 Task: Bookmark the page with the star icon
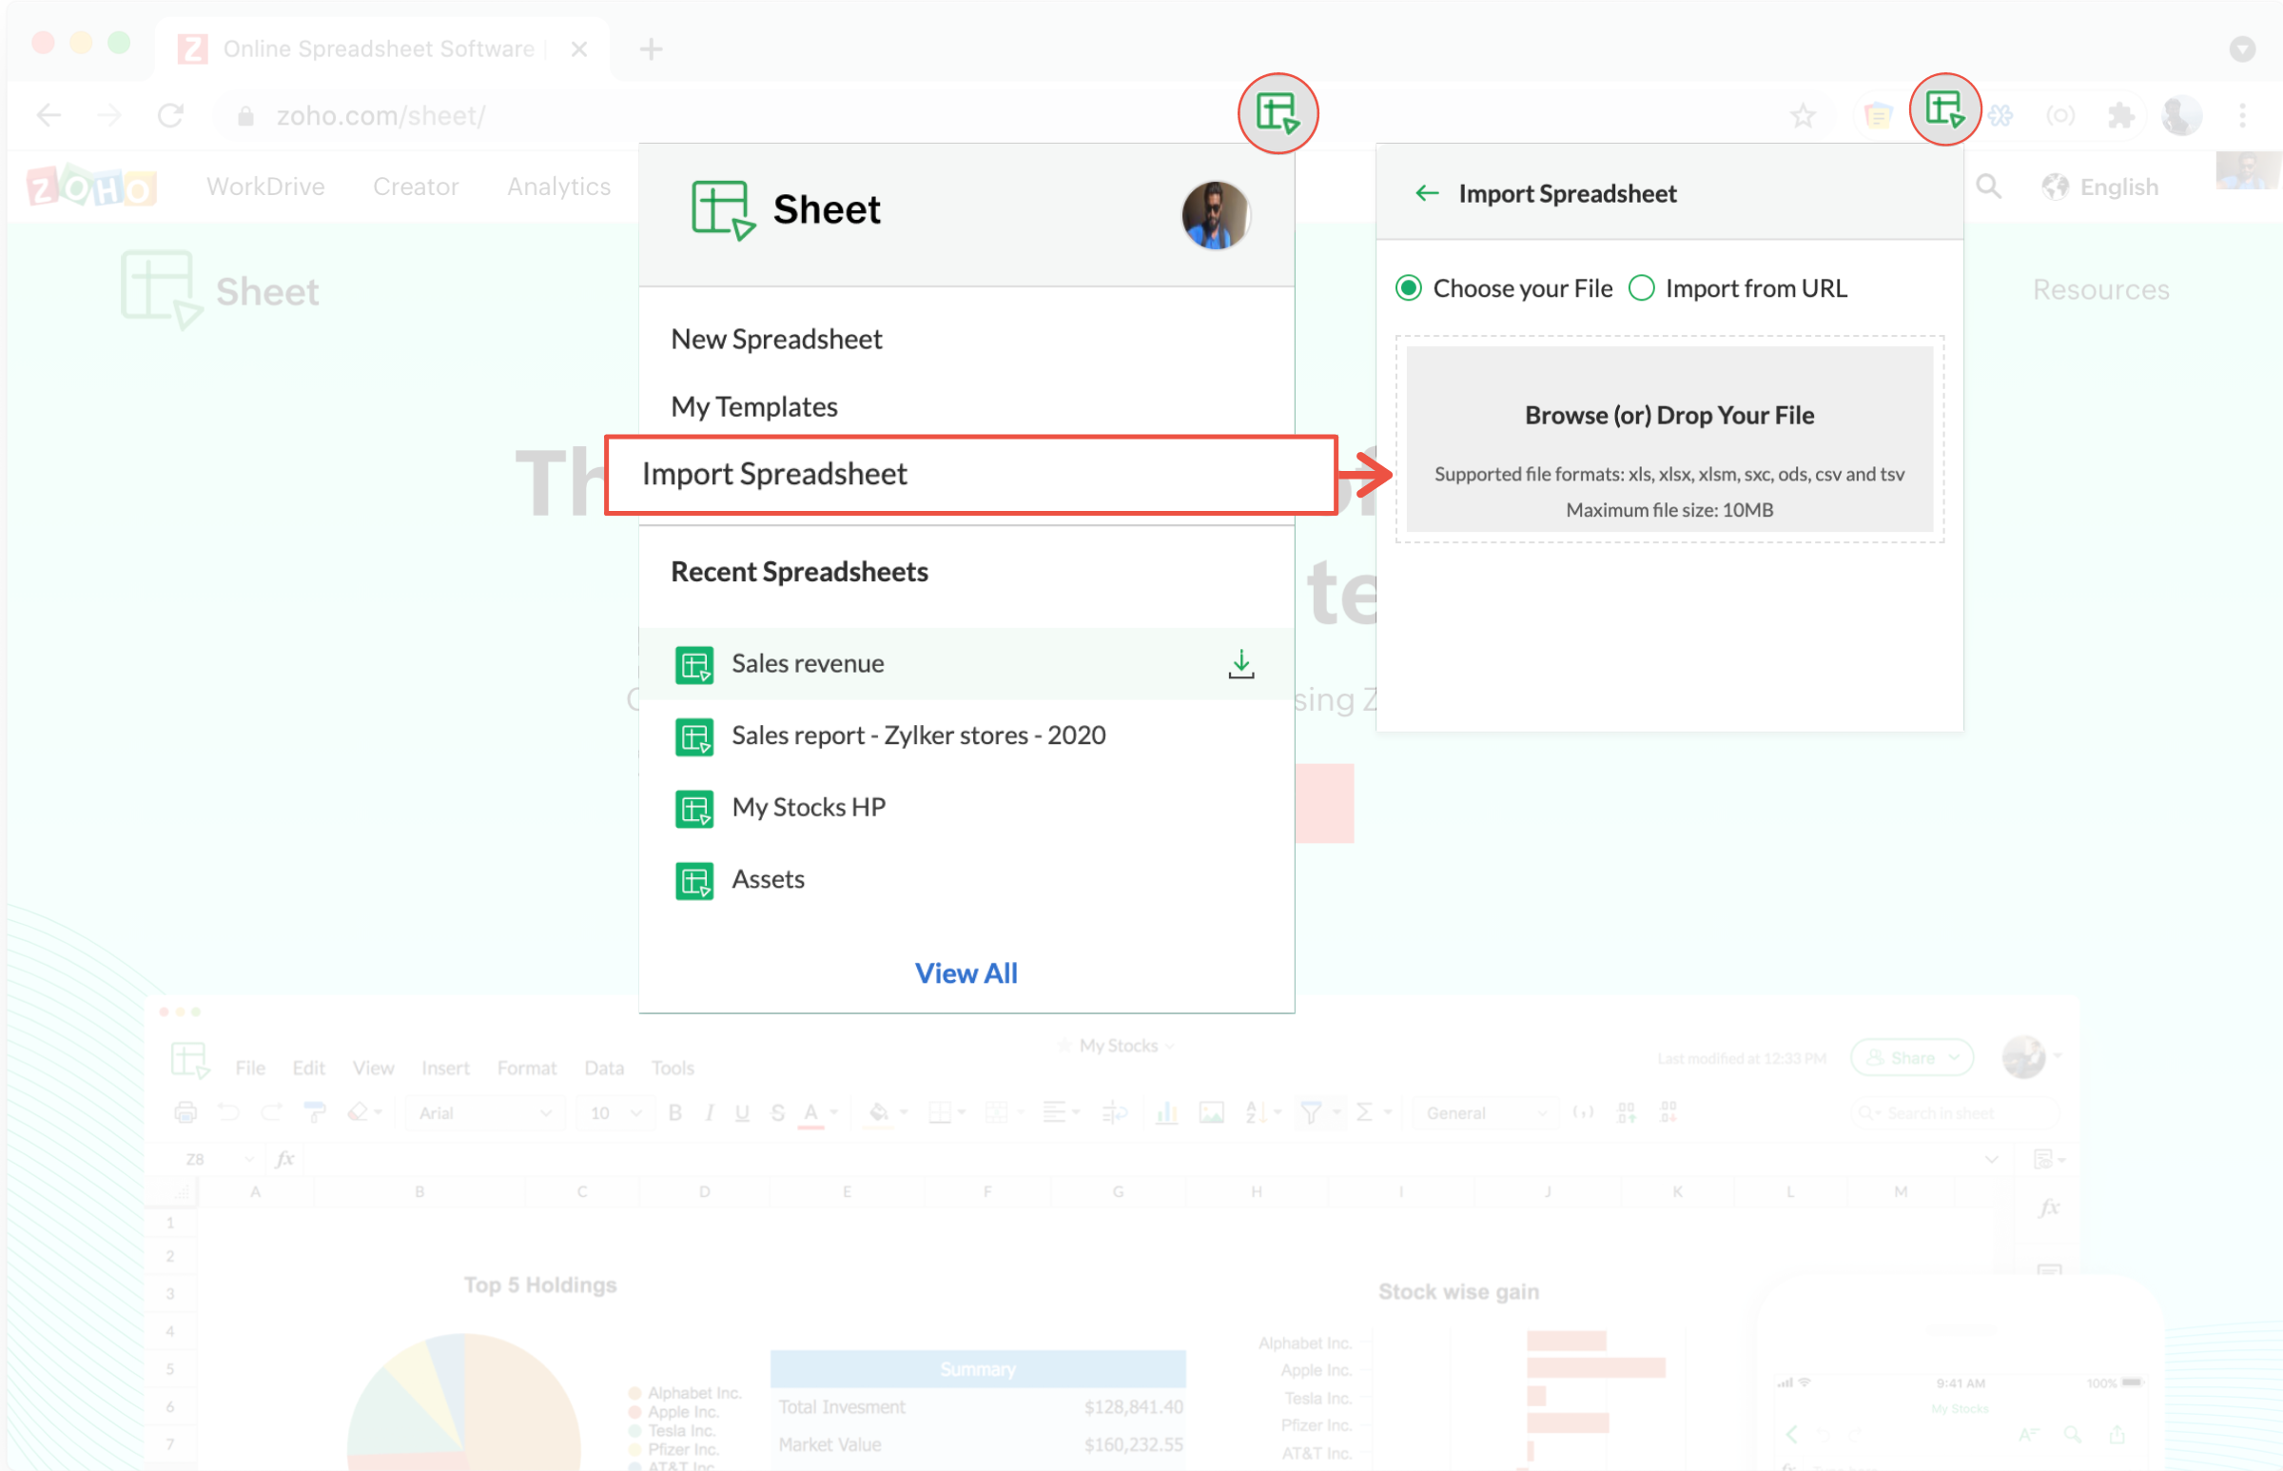pyautogui.click(x=1802, y=116)
